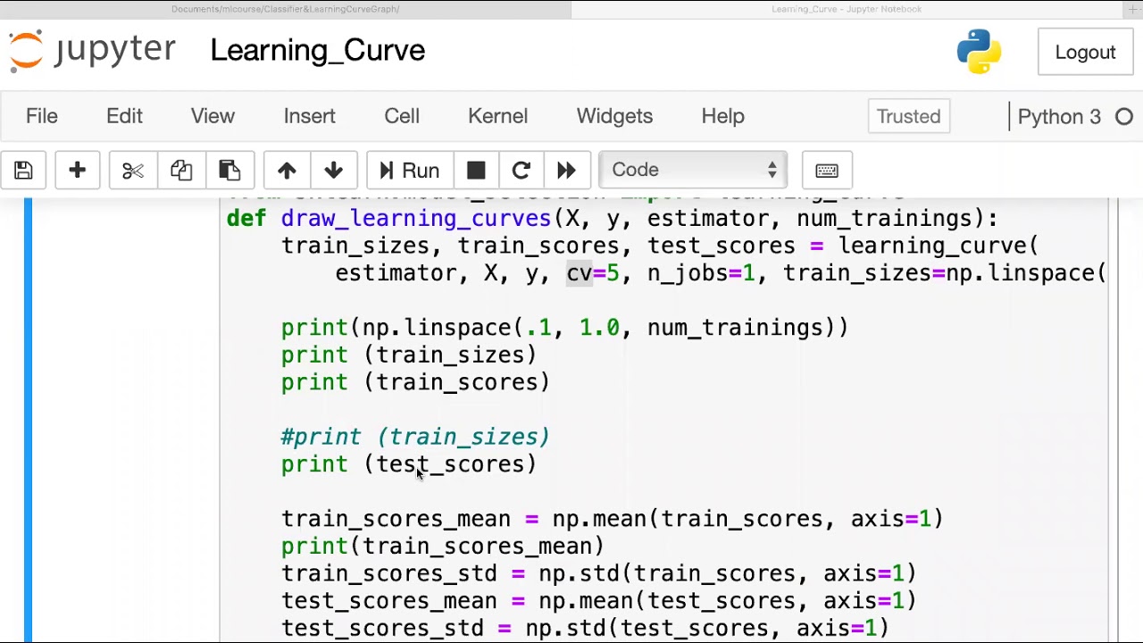The image size is (1143, 643).
Task: Open the View menu
Action: (x=213, y=116)
